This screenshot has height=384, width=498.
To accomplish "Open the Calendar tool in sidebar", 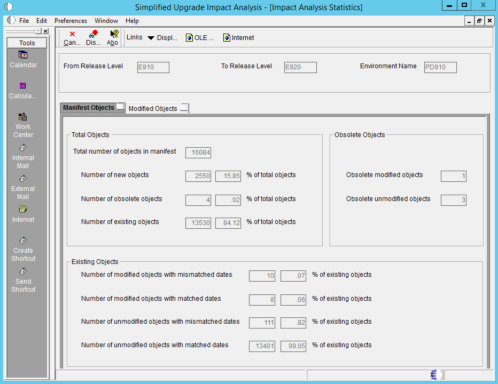I will click(x=23, y=55).
